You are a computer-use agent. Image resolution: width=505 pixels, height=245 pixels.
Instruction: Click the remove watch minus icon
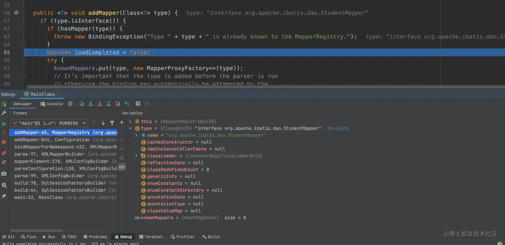(x=122, y=131)
